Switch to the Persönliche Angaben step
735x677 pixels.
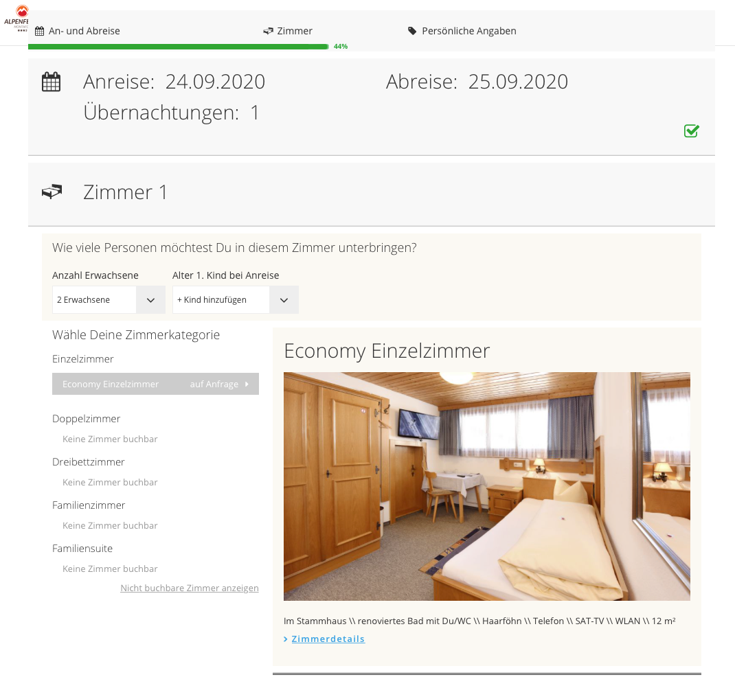pos(469,31)
